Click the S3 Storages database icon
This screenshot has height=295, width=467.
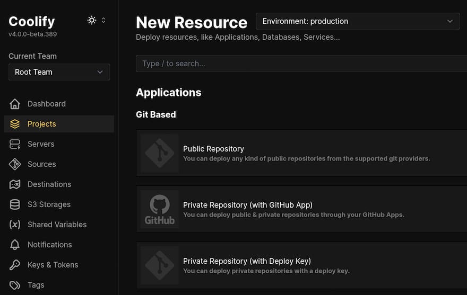pyautogui.click(x=15, y=204)
